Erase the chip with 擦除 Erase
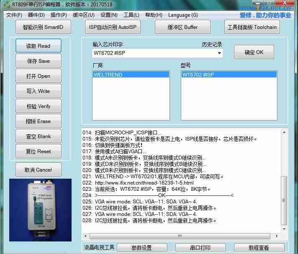The height and width of the screenshot is (254, 298). (38, 121)
